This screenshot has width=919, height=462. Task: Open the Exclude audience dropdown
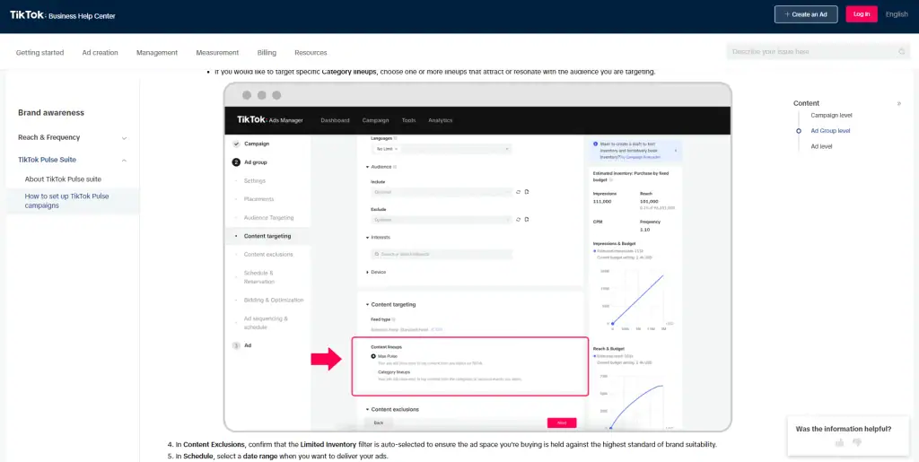pyautogui.click(x=442, y=220)
